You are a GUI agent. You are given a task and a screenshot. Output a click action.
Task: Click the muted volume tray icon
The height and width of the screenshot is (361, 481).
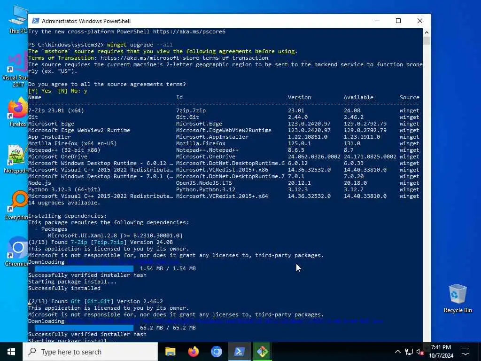(420, 352)
